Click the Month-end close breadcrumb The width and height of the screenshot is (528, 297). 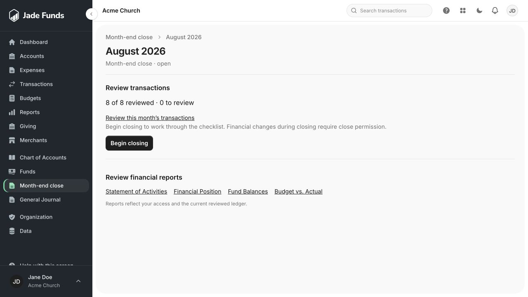pyautogui.click(x=129, y=37)
